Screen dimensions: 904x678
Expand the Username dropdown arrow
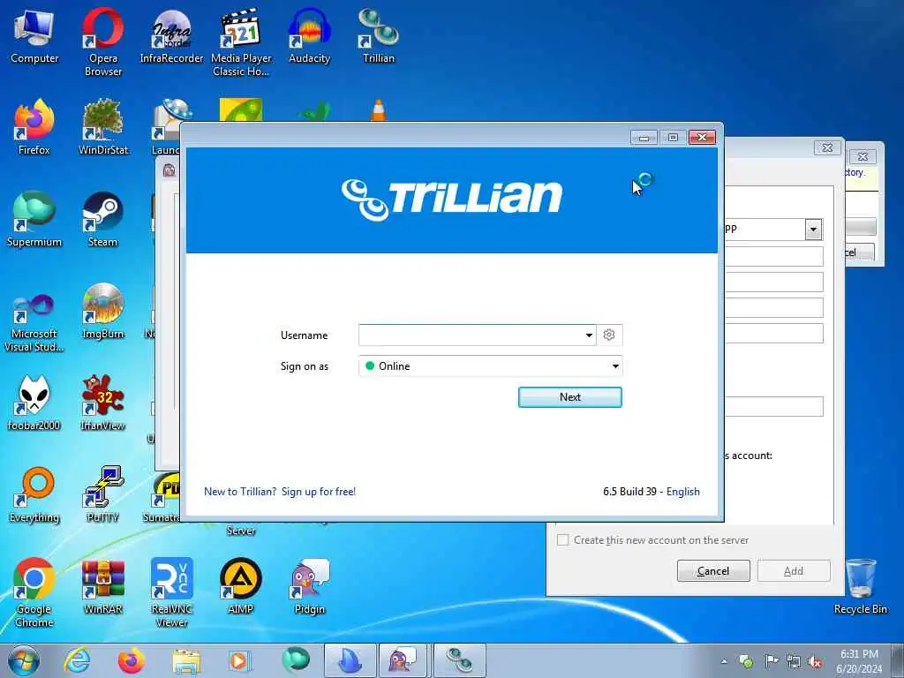[x=589, y=335]
